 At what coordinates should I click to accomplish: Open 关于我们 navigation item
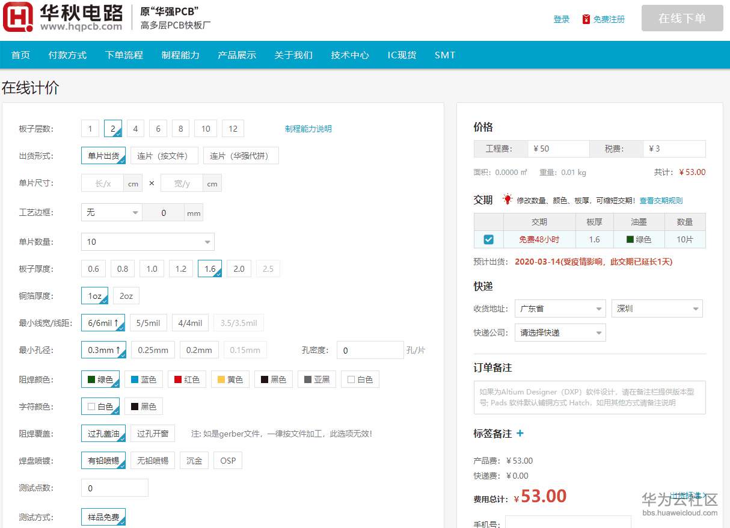(293, 55)
